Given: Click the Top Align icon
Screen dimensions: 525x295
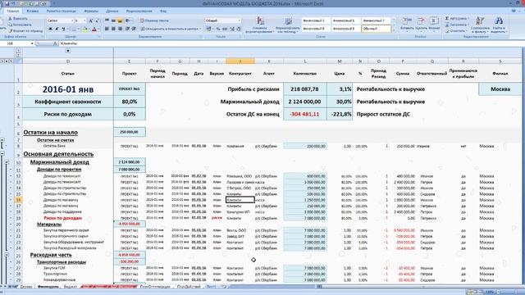Looking at the screenshot, I should (107, 20).
